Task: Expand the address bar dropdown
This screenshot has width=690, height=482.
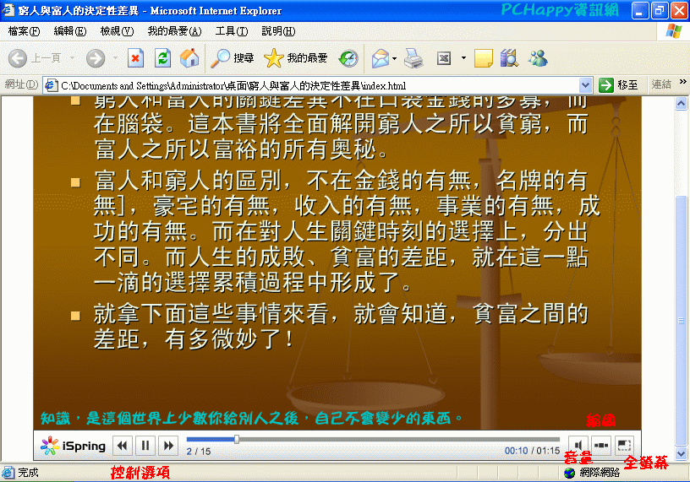Action: (586, 85)
